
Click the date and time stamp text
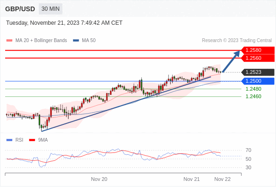pyautogui.click(x=64, y=23)
